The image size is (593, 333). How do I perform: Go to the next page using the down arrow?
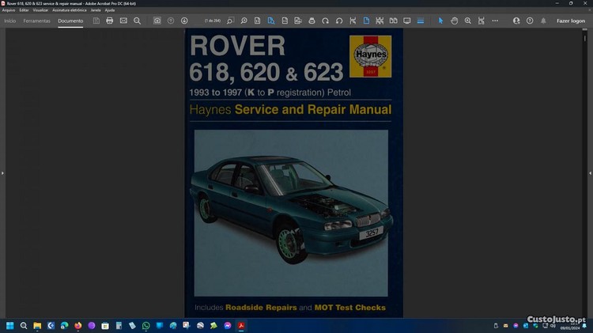click(x=184, y=21)
